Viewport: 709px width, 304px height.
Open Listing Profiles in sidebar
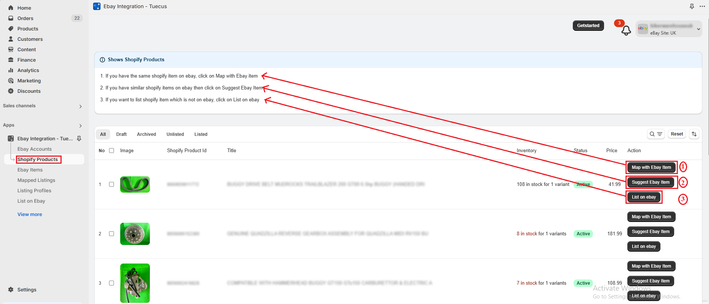tap(35, 190)
